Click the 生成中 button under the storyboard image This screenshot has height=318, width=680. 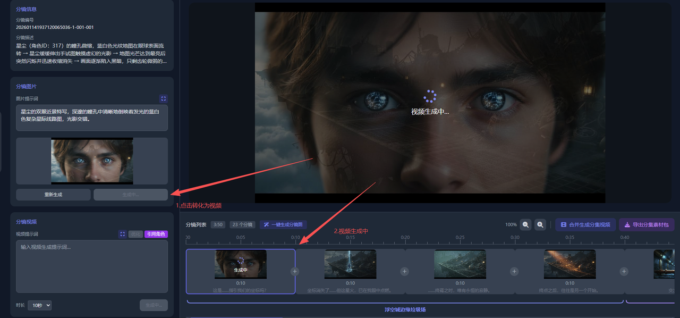pyautogui.click(x=131, y=195)
